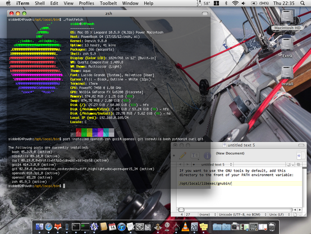Open the black Terminal icon in Dock
The width and height of the screenshot is (311, 234).
[76, 227]
